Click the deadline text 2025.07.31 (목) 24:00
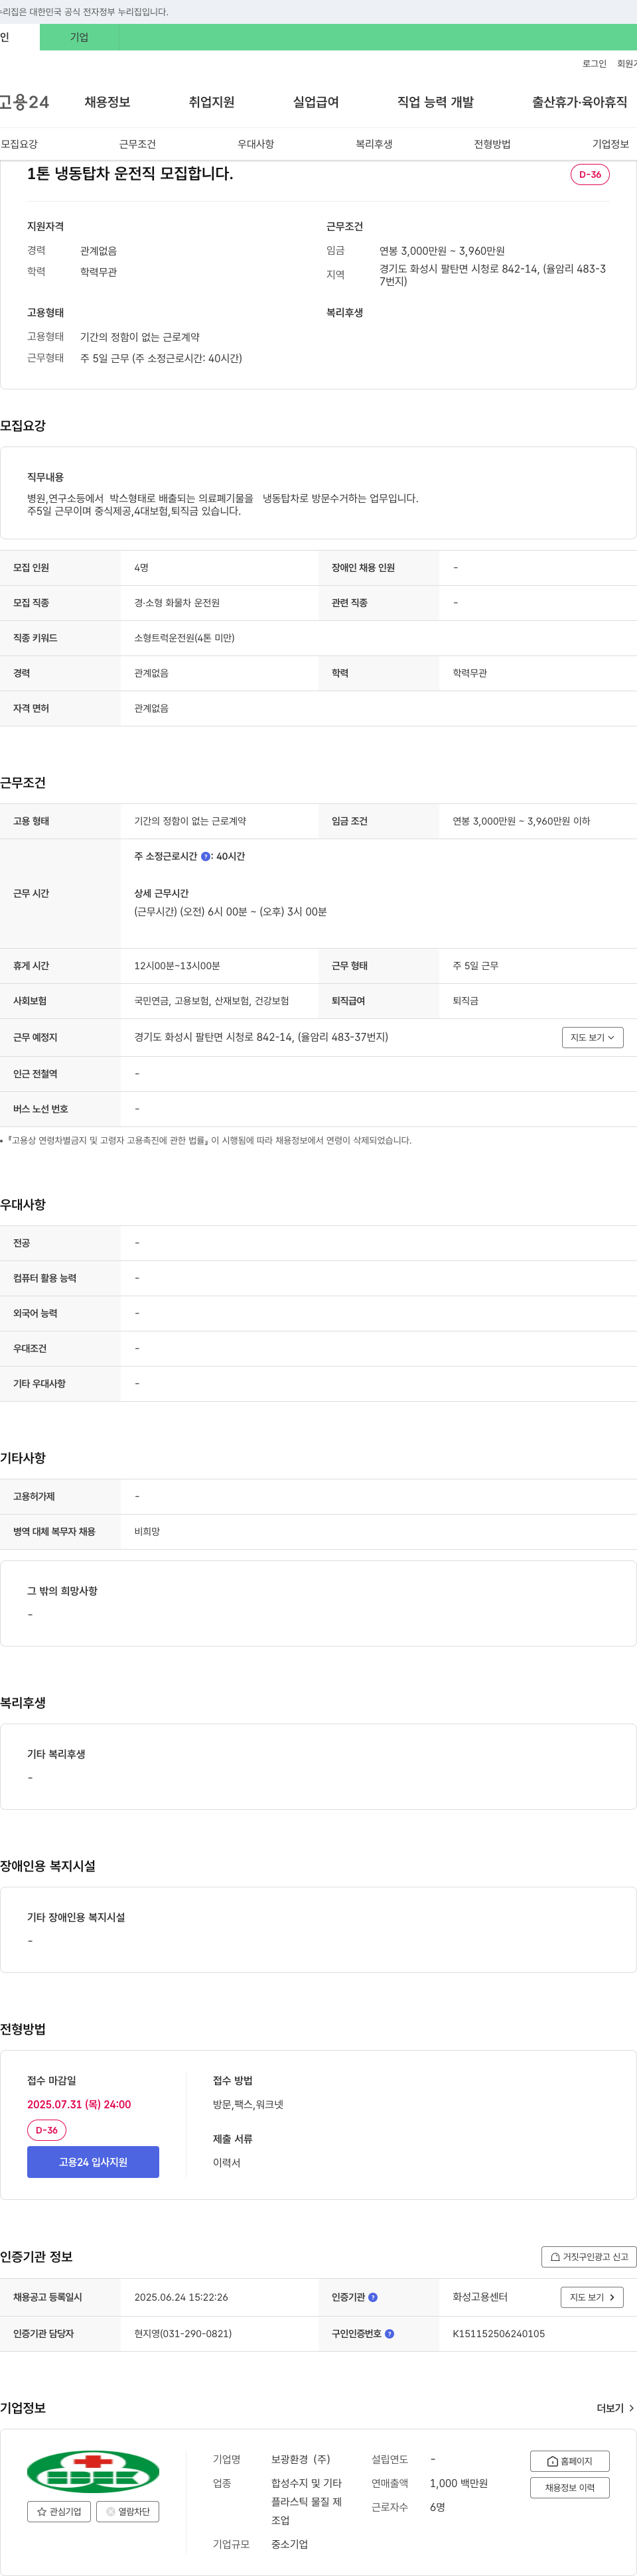Viewport: 637px width, 2576px height. click(79, 2104)
